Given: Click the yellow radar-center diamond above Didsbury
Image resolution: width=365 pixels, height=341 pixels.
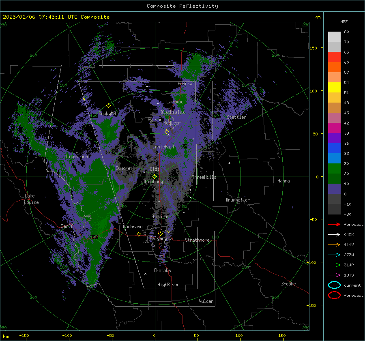Looking at the screenshot, I should [x=155, y=176].
